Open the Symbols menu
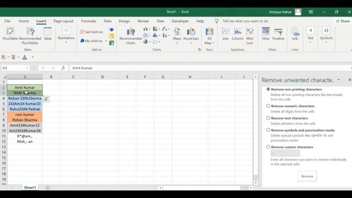Viewport: 352px width, 198px height. pyautogui.click(x=326, y=35)
